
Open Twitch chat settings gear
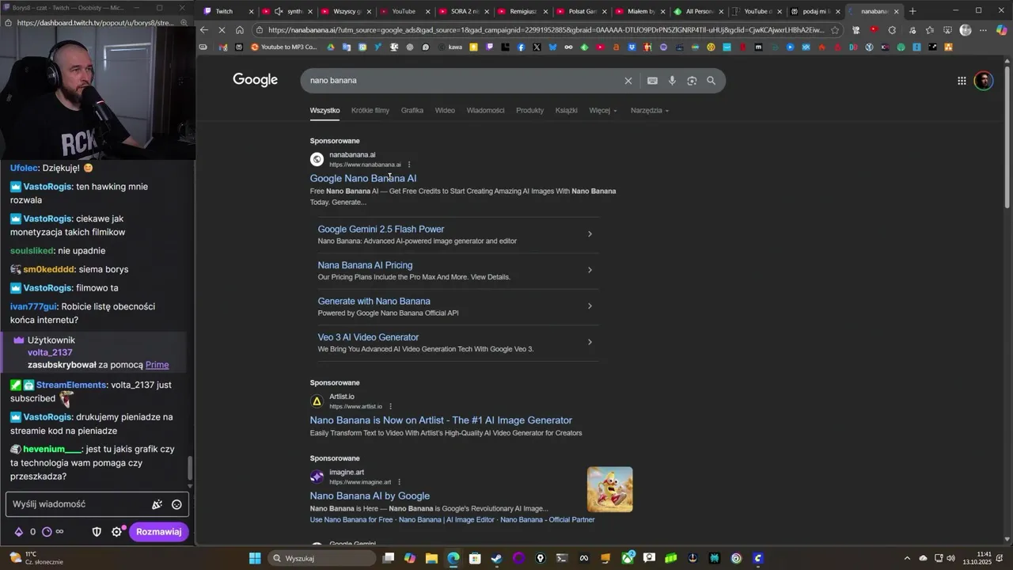point(116,532)
